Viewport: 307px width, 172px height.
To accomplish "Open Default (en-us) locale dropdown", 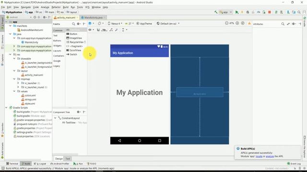I will (x=168, y=23).
